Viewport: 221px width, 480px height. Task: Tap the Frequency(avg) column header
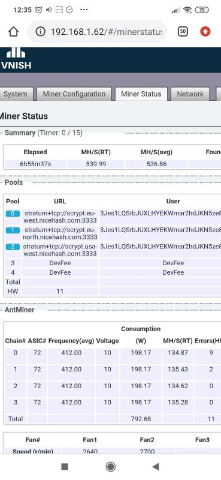coord(71,341)
